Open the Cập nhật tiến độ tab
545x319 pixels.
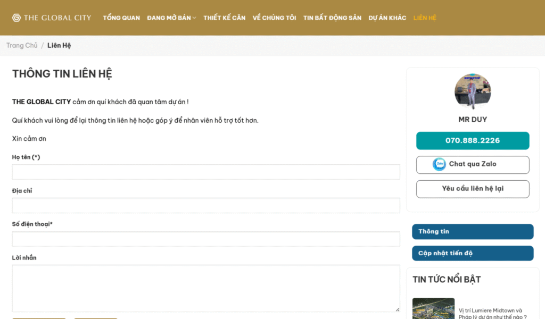point(473,253)
